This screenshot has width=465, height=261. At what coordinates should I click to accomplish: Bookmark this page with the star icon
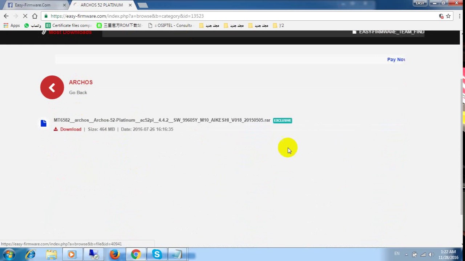(448, 16)
